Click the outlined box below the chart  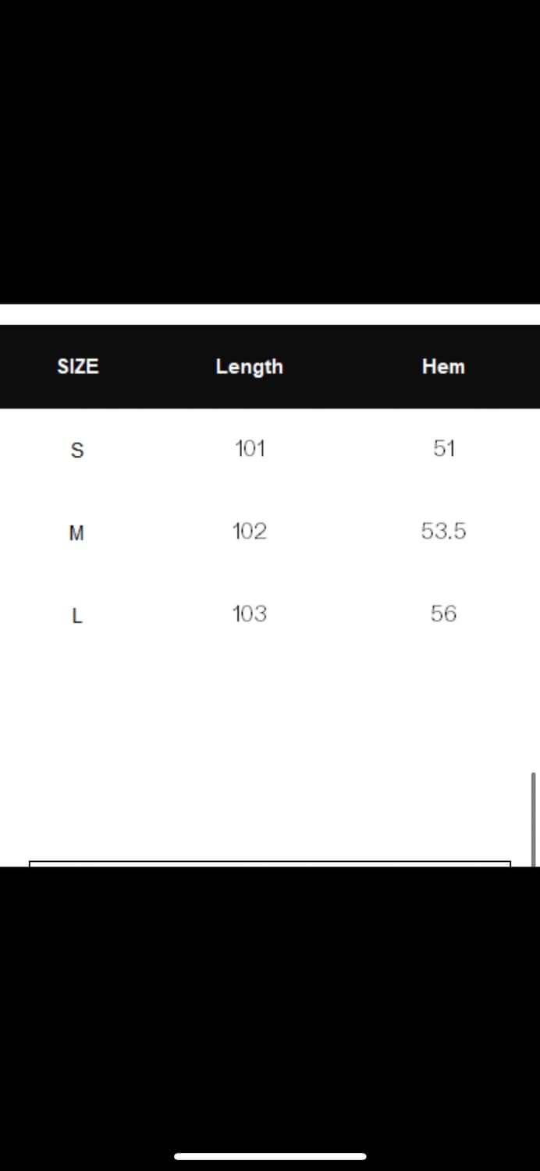(270, 863)
